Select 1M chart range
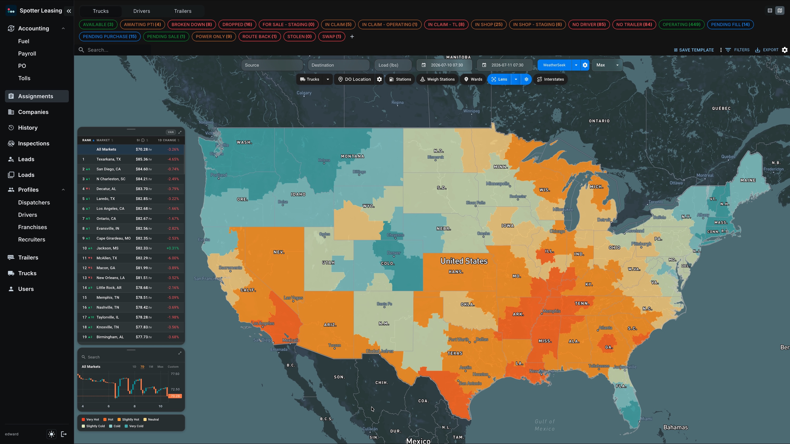 [151, 367]
